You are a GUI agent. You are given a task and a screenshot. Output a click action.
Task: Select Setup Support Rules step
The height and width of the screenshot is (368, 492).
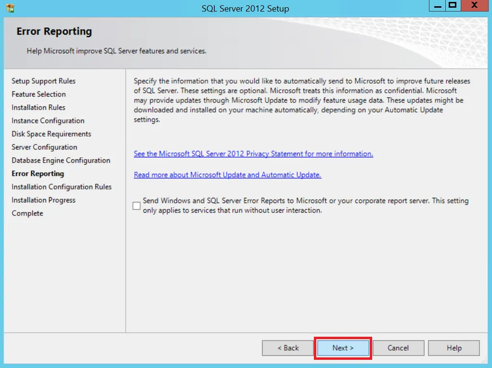[x=44, y=81]
